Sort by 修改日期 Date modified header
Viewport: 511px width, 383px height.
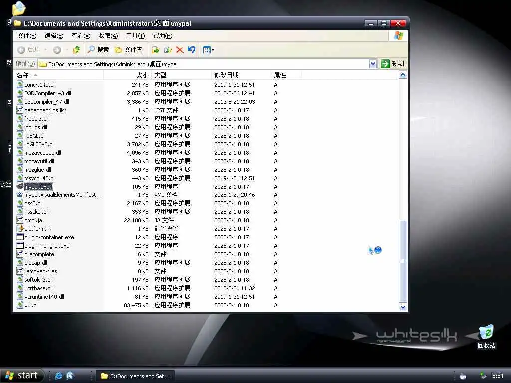pyautogui.click(x=241, y=75)
